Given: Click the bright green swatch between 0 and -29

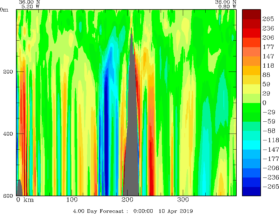Looking at the screenshot, I should pyautogui.click(x=251, y=108).
